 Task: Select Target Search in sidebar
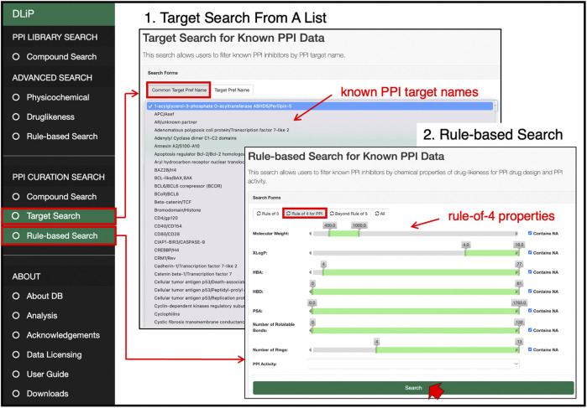click(59, 216)
